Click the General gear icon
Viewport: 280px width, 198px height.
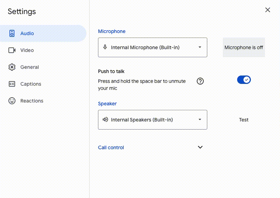(12, 67)
